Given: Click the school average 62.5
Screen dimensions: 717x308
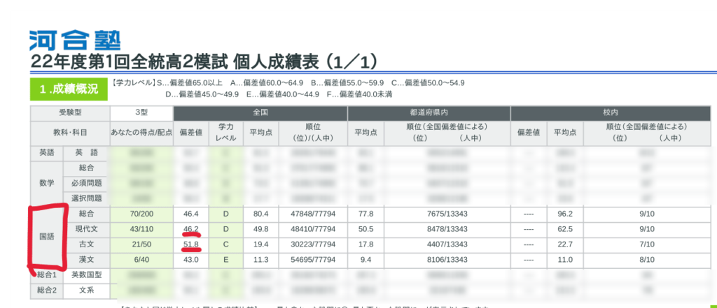Looking at the screenshot, I should click(x=566, y=228).
